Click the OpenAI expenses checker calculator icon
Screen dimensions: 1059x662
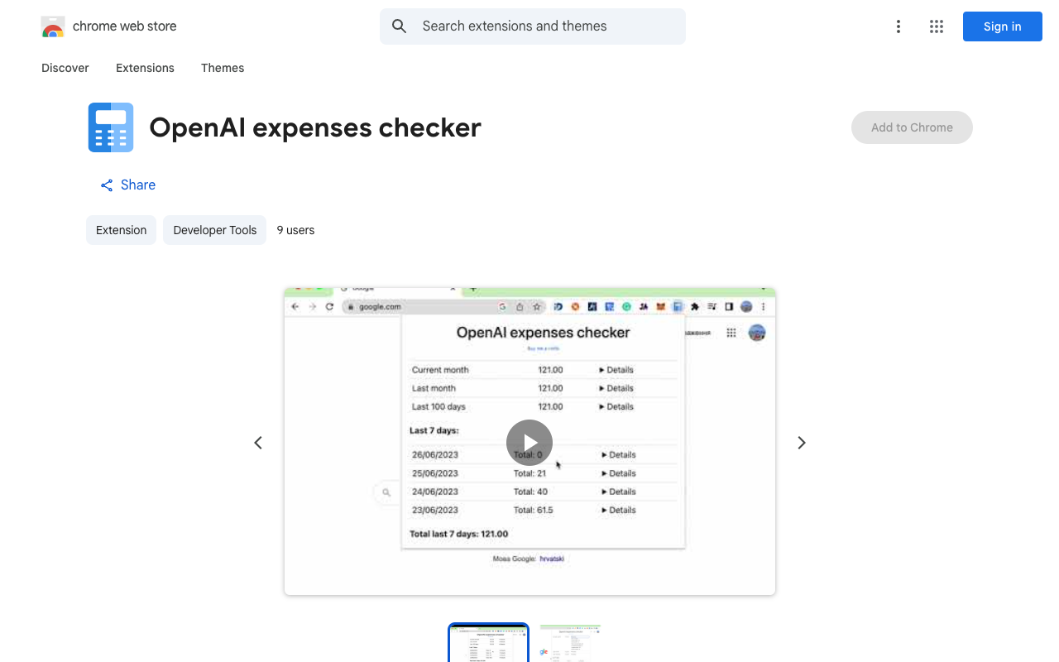pos(111,127)
